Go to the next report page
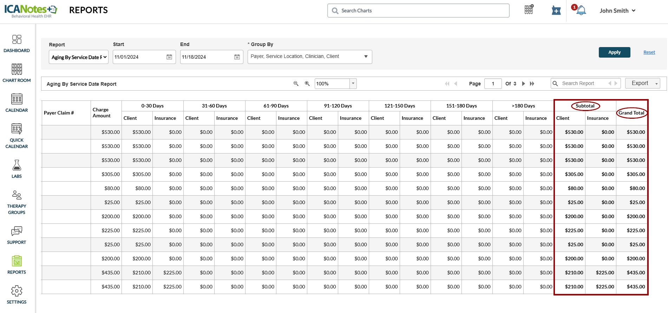 pyautogui.click(x=523, y=84)
